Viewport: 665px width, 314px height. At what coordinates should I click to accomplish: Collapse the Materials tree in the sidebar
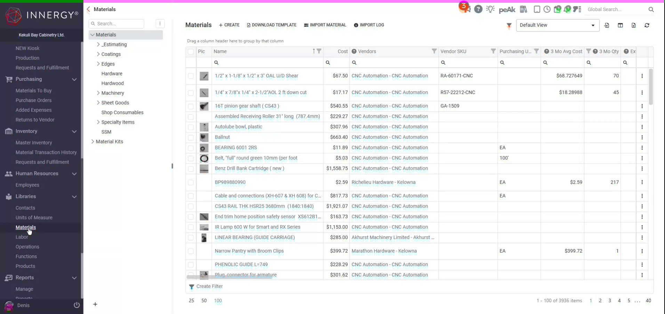click(93, 35)
